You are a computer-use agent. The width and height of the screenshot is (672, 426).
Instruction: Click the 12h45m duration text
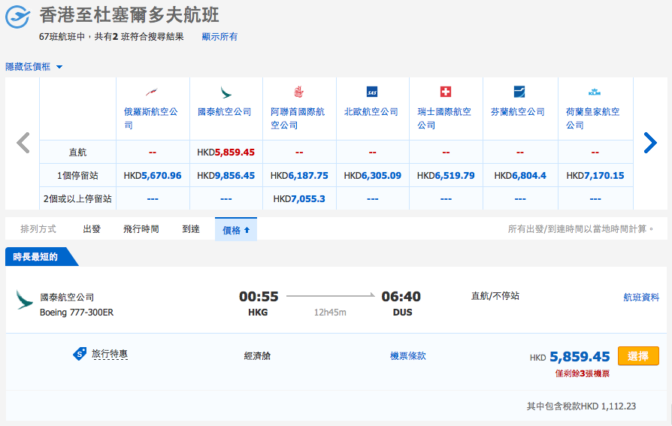pyautogui.click(x=330, y=313)
